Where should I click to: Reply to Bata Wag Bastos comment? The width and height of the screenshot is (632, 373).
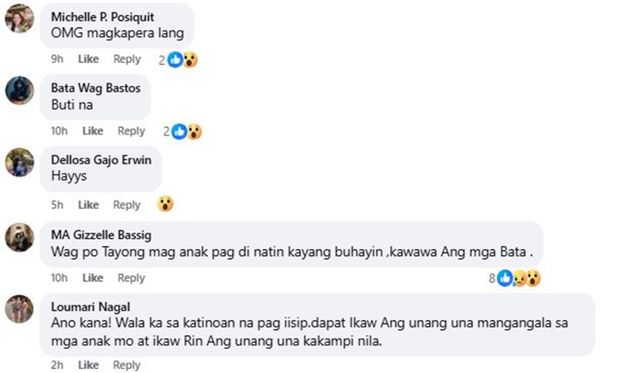pos(131,131)
